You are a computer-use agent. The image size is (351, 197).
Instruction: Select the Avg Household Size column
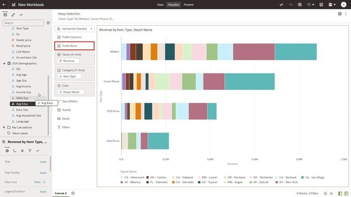pos(29,115)
